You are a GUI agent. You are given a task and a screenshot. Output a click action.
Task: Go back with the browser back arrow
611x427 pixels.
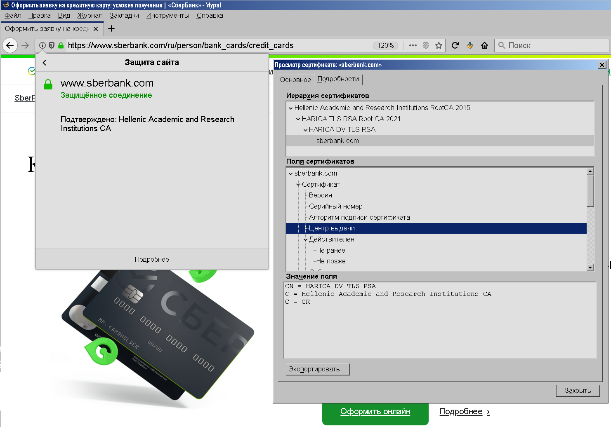(10, 45)
